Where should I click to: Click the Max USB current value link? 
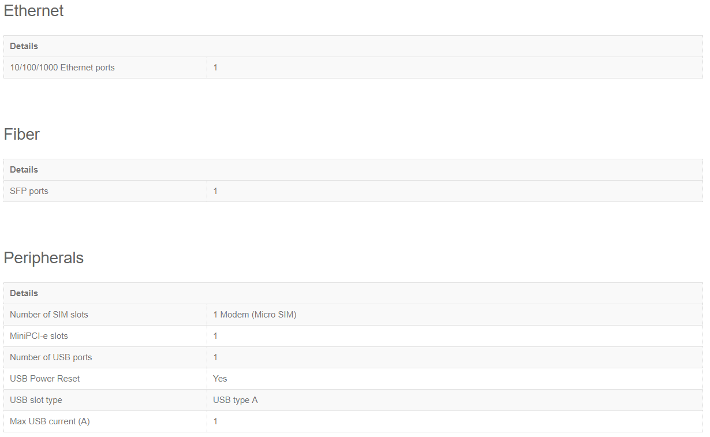pyautogui.click(x=215, y=421)
